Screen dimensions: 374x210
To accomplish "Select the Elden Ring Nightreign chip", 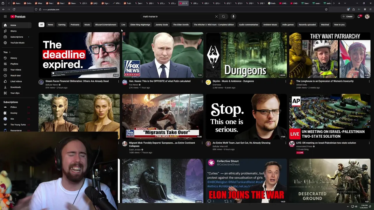I will click(x=140, y=24).
